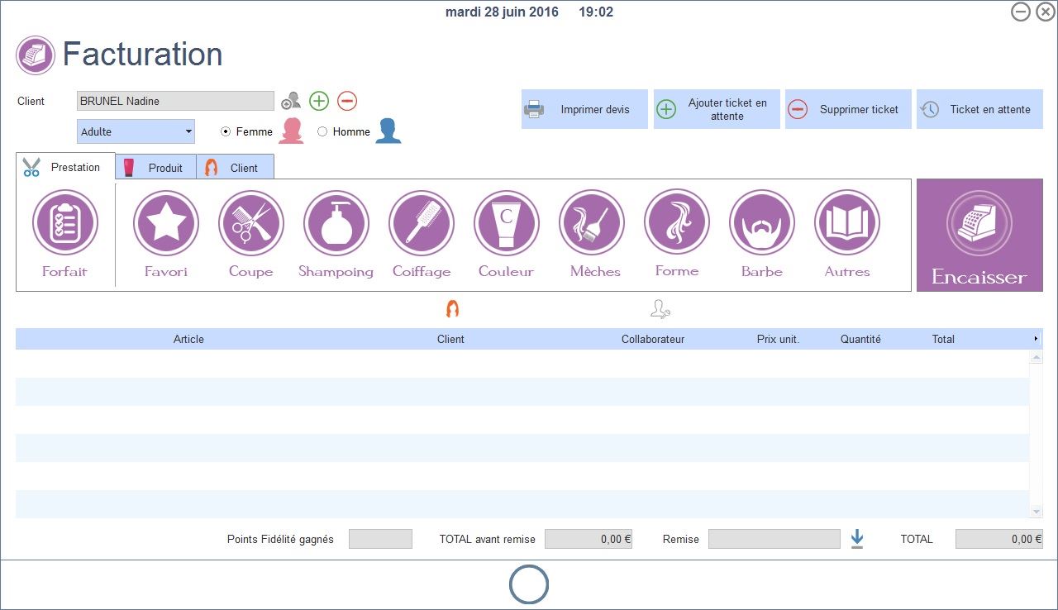Sort by the Total column header
This screenshot has width=1058, height=610.
click(943, 339)
